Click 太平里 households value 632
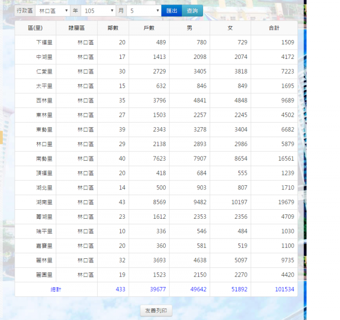The width and height of the screenshot is (340, 320). tap(161, 86)
